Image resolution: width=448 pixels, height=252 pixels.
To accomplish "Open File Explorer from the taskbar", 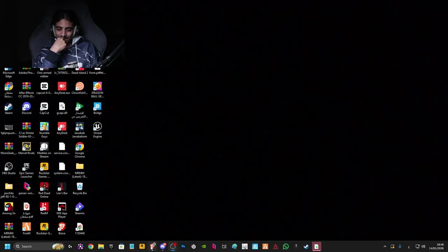I will coord(101,246).
